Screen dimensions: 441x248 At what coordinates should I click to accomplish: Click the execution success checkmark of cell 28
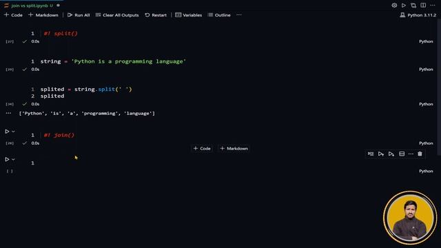pyautogui.click(x=25, y=143)
